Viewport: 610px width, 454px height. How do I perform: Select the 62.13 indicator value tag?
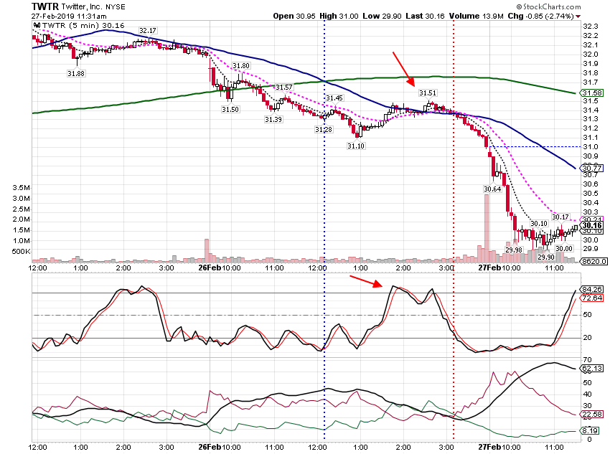click(x=592, y=369)
